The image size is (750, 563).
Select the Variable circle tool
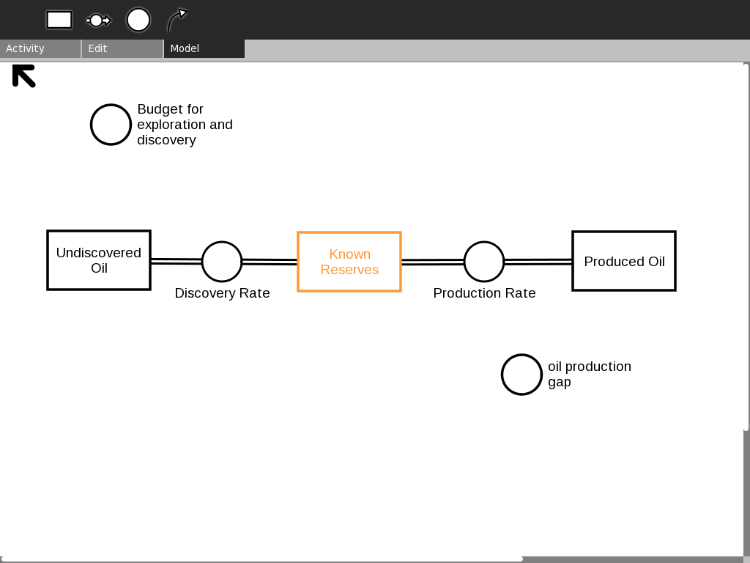pyautogui.click(x=138, y=20)
